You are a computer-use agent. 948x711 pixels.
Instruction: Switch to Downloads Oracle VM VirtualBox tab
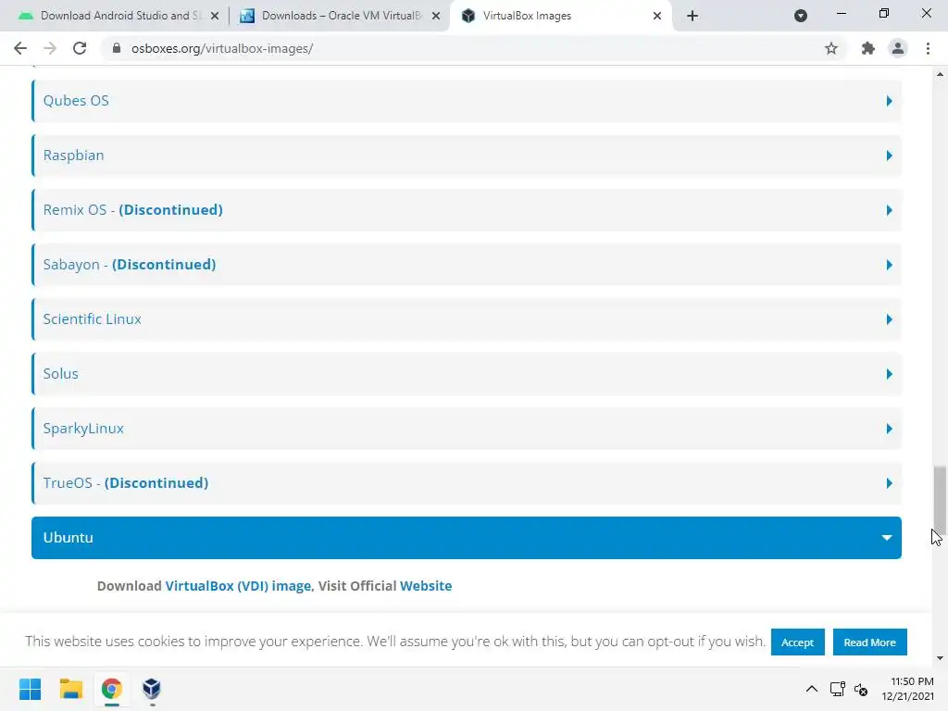341,16
